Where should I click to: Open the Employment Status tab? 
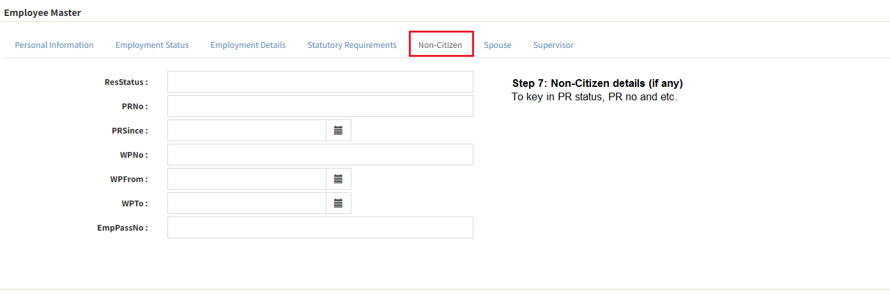point(152,45)
